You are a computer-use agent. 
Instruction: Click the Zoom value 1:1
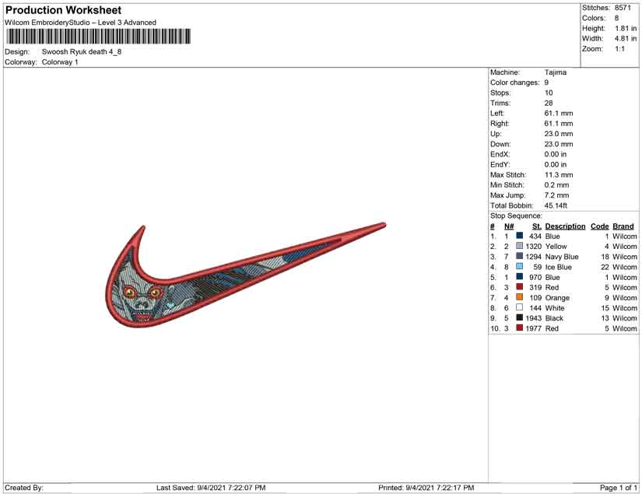620,49
